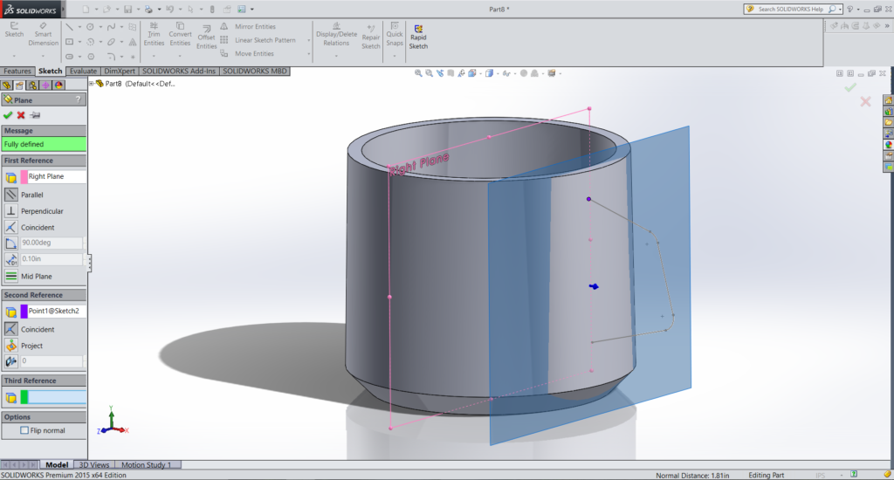Open the search type dropdown arrow
This screenshot has width=894, height=480.
840,9
